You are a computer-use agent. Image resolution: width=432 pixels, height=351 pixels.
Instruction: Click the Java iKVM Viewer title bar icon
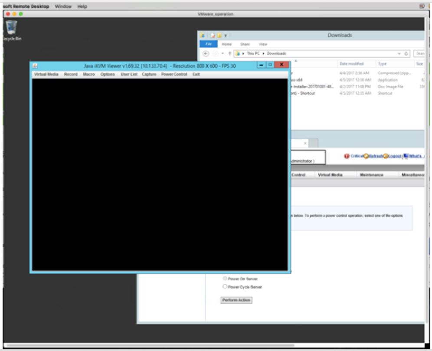(35, 66)
